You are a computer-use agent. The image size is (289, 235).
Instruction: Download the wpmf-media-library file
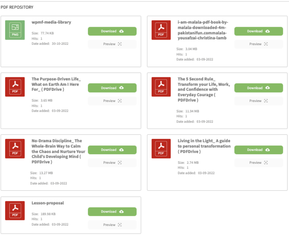[x=112, y=31]
